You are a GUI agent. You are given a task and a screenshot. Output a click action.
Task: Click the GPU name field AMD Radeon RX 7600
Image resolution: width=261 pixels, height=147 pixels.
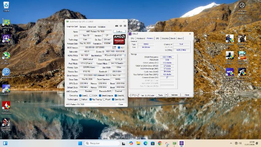[x=95, y=31]
